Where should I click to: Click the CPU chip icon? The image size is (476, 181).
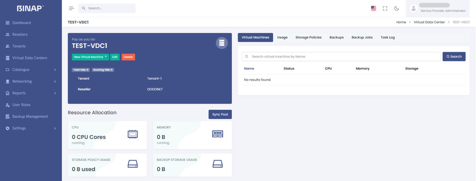[133, 134]
